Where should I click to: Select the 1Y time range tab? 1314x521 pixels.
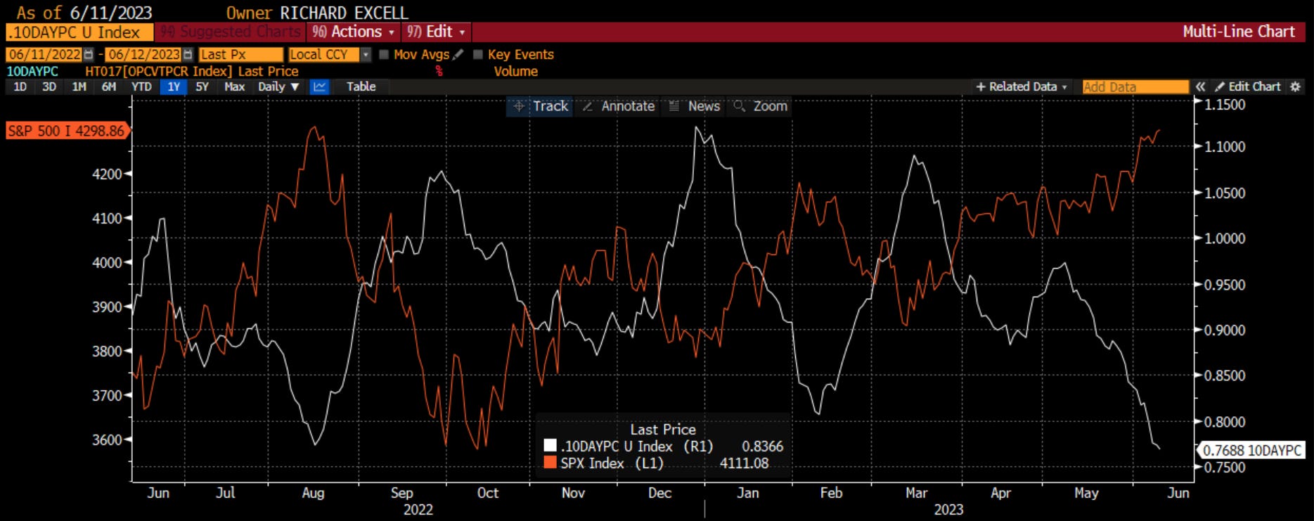tap(174, 86)
